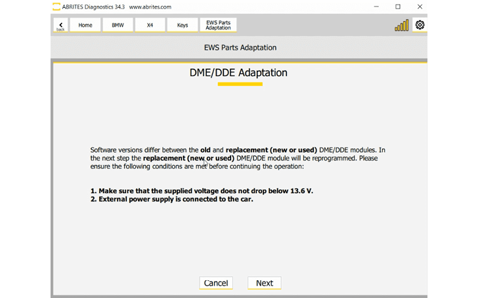The height and width of the screenshot is (298, 478).
Task: Open settings with the gear icon
Action: point(420,25)
